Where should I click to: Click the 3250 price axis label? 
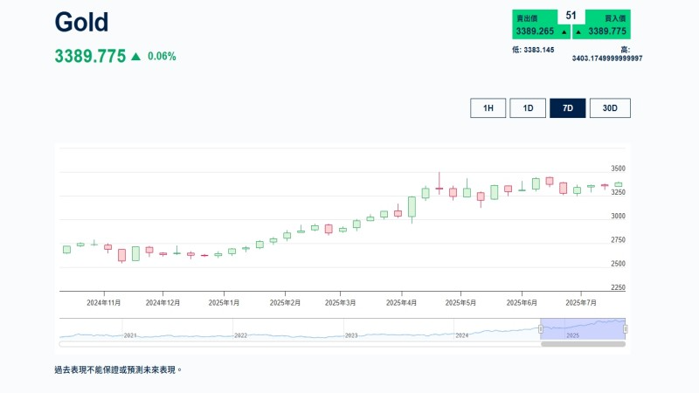618,192
